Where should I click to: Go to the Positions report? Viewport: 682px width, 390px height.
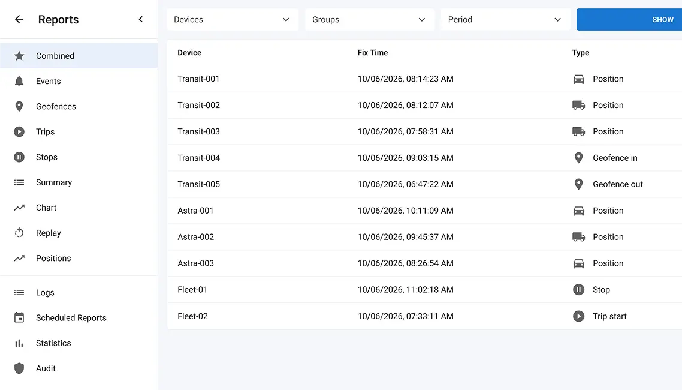pos(79,258)
